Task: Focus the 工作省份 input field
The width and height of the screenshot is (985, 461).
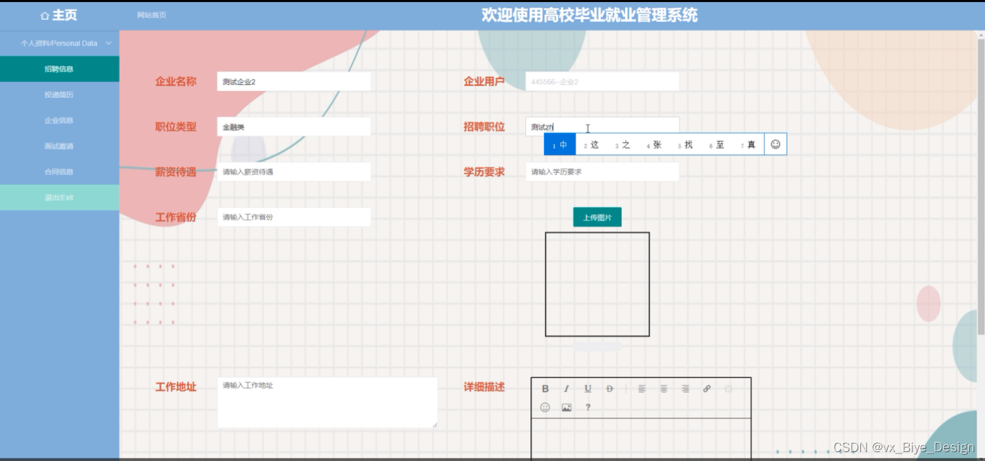Action: click(294, 217)
